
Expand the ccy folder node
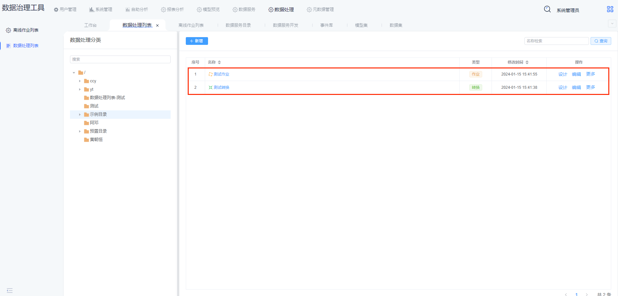(x=80, y=81)
